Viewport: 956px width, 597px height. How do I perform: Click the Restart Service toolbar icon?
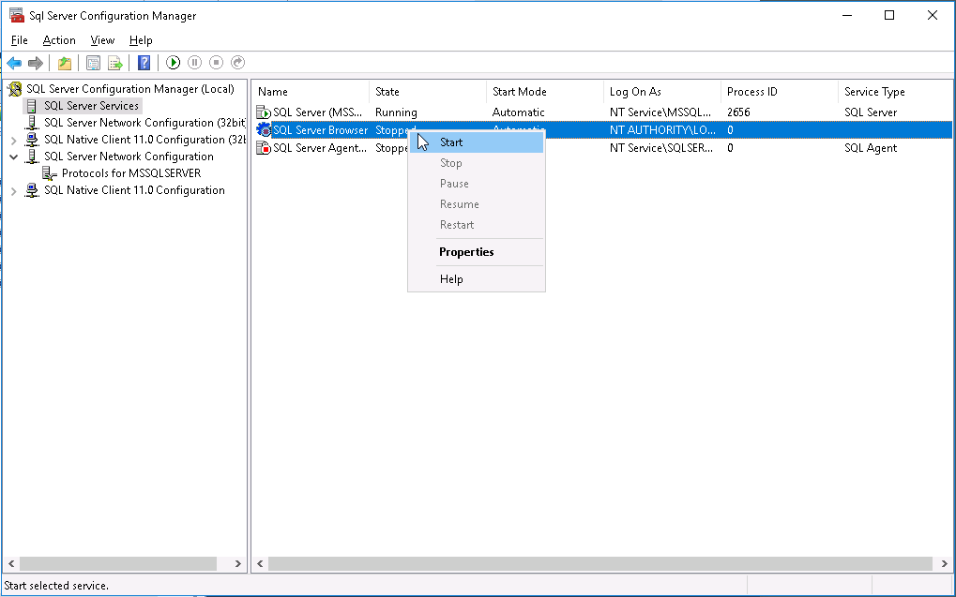237,62
